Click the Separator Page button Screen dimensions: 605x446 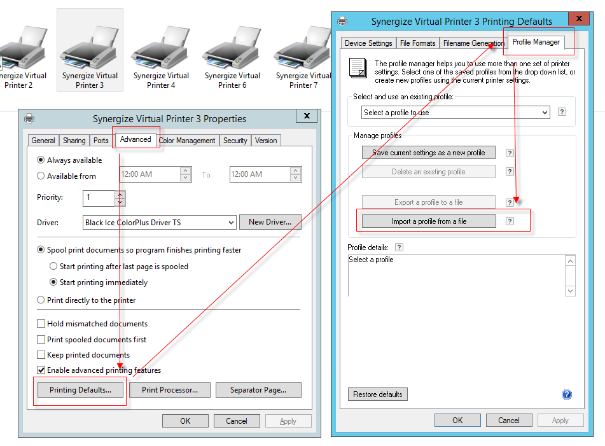(x=258, y=389)
